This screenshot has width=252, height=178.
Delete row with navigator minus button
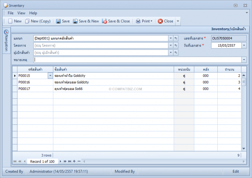[79, 161]
